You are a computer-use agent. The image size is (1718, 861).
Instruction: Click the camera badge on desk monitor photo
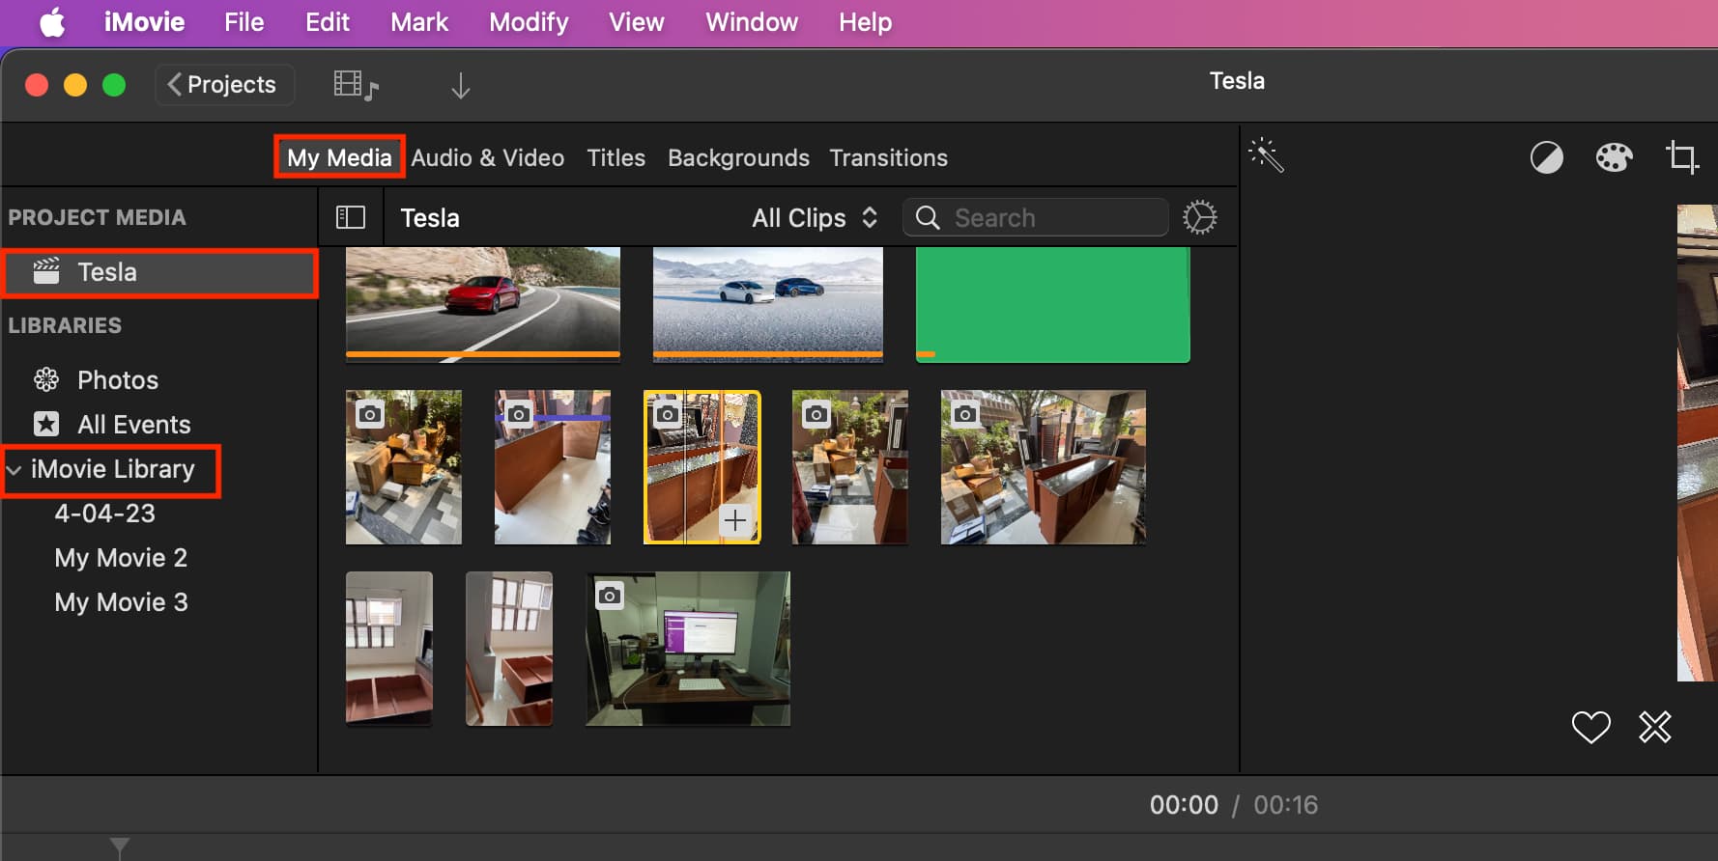pos(610,596)
